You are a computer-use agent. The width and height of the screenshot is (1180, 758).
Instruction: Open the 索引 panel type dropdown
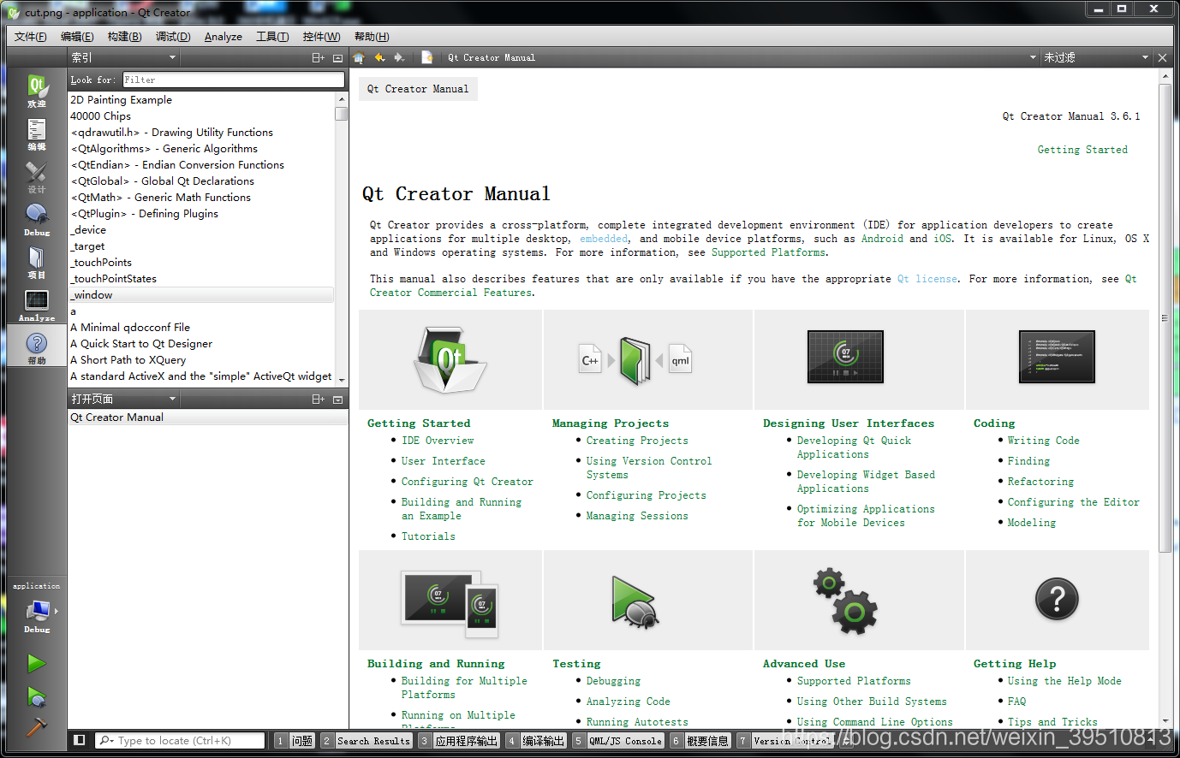(123, 57)
